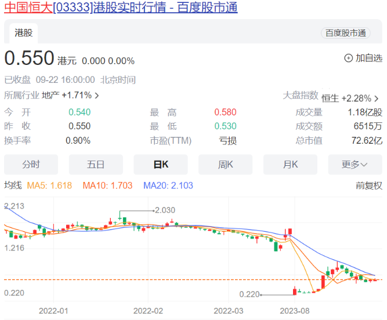Switch to the 五日 chart tab
The width and height of the screenshot is (387, 320).
[96, 165]
